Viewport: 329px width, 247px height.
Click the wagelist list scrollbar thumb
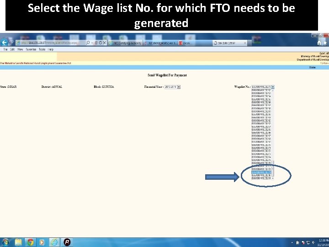pyautogui.click(x=273, y=169)
